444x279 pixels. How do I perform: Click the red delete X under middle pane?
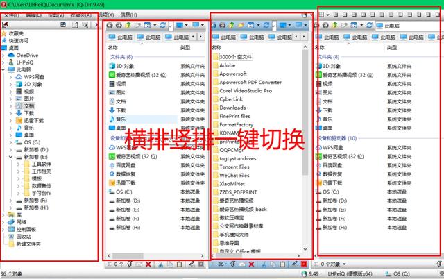251,264
